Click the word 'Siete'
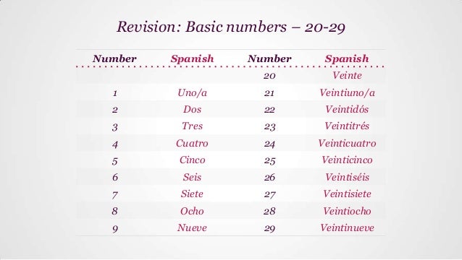The width and height of the screenshot is (462, 260). [192, 194]
